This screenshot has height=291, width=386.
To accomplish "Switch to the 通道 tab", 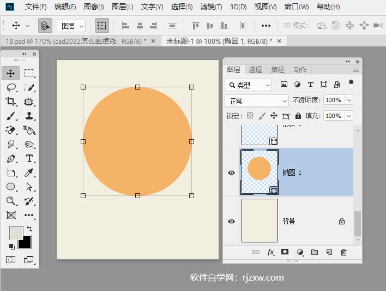I will point(255,69).
